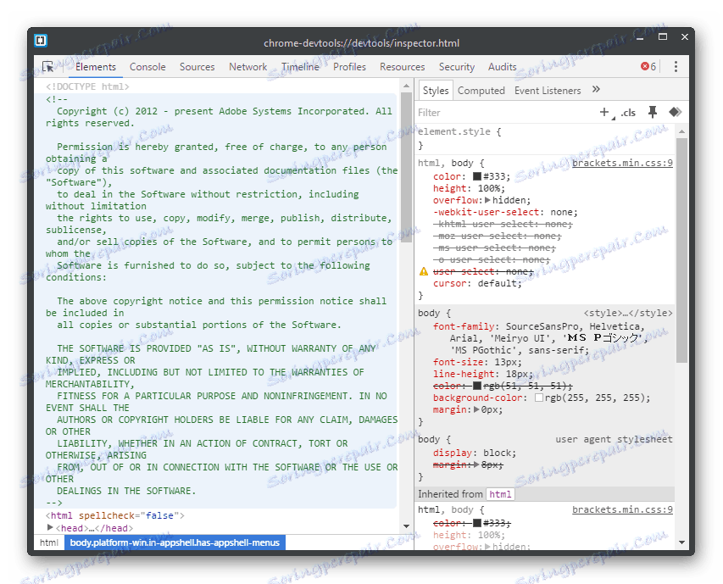
Task: Click the Brackets app icon in title bar
Action: (x=41, y=41)
